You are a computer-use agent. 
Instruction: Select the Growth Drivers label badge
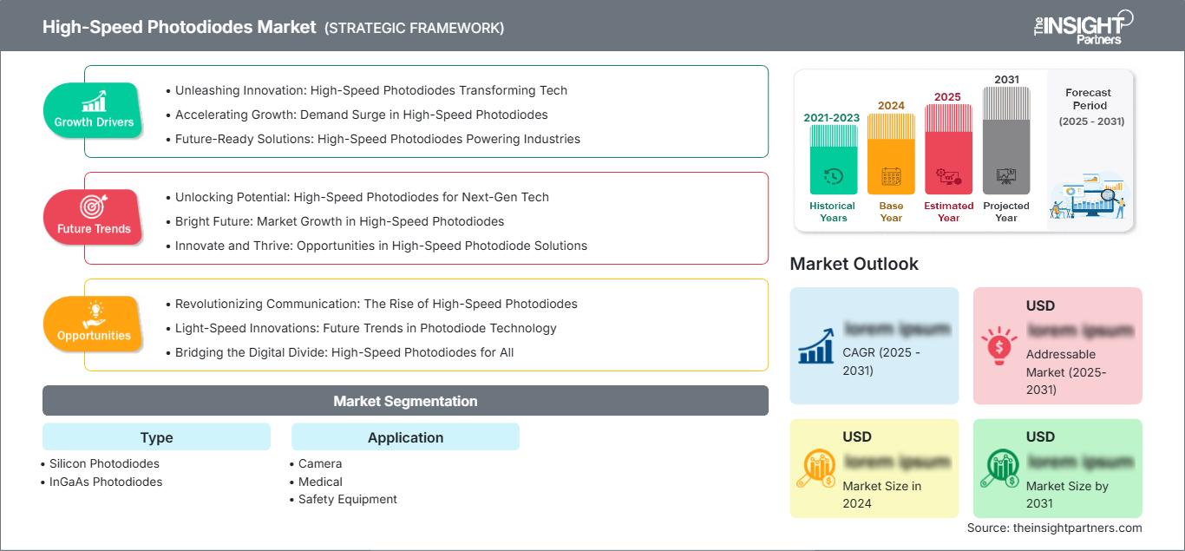click(x=94, y=109)
